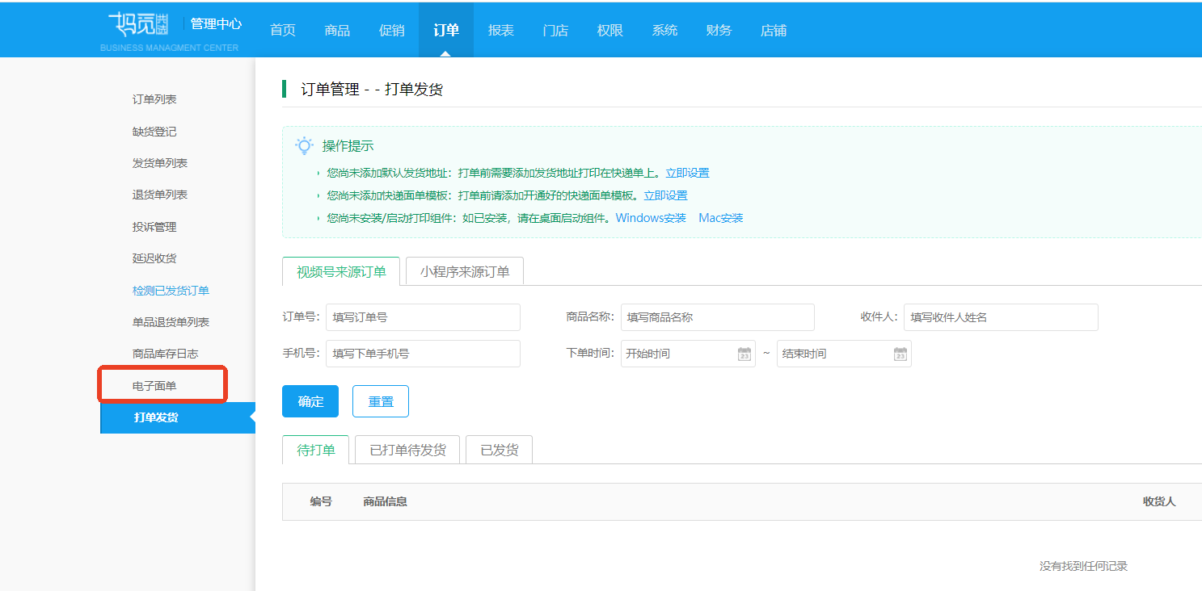Screen dimensions: 1202x591
Task: Open the 开始时间 date picker field
Action: (677, 354)
